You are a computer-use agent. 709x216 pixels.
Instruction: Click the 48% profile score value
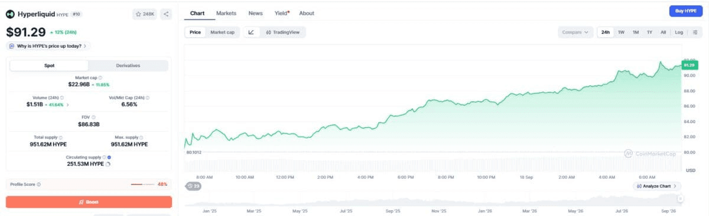162,184
